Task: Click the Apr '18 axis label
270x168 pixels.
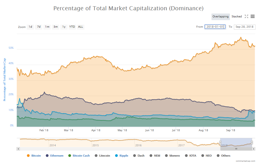Action: (96, 130)
